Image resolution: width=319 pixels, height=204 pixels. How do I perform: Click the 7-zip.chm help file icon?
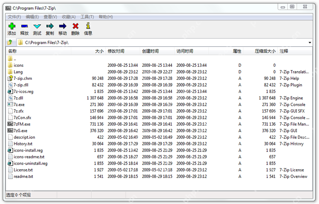[10, 78]
